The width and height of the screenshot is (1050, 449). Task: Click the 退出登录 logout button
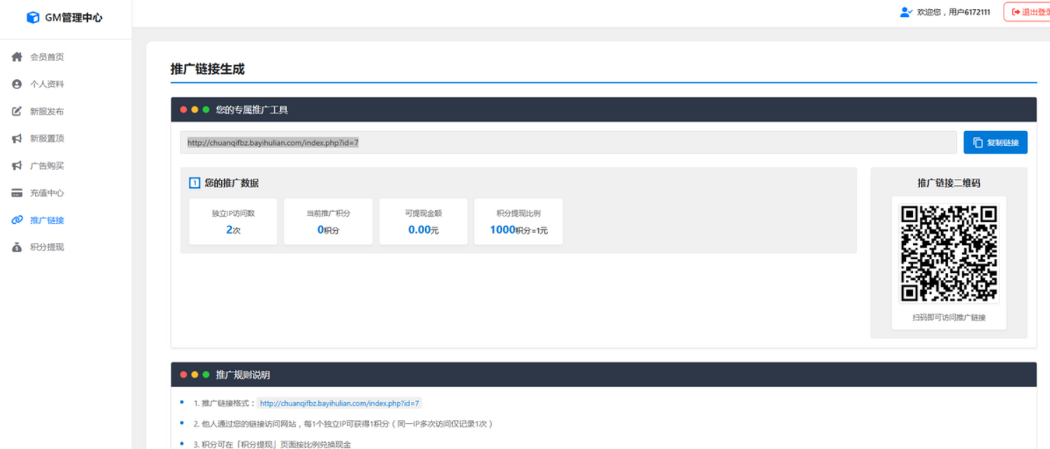pyautogui.click(x=1029, y=12)
